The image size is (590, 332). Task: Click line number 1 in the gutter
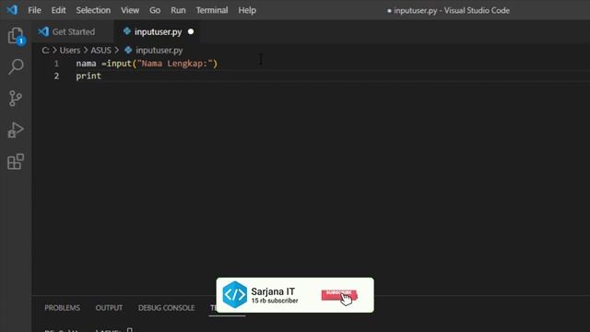[x=56, y=64]
